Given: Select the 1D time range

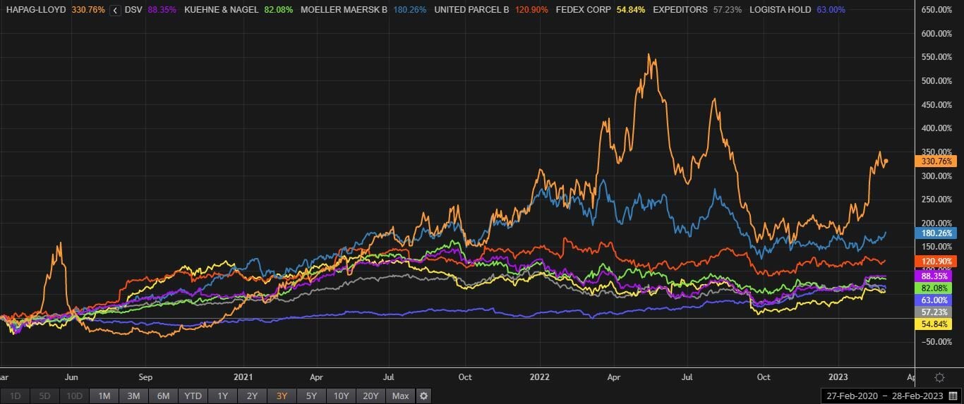Looking at the screenshot, I should tap(15, 396).
